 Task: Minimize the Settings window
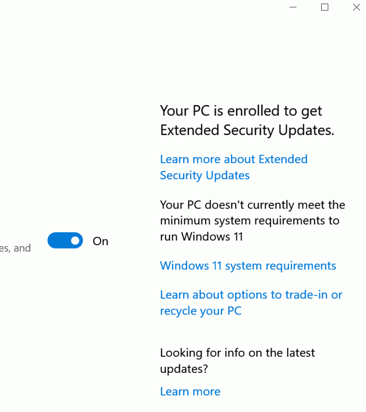pyautogui.click(x=293, y=7)
